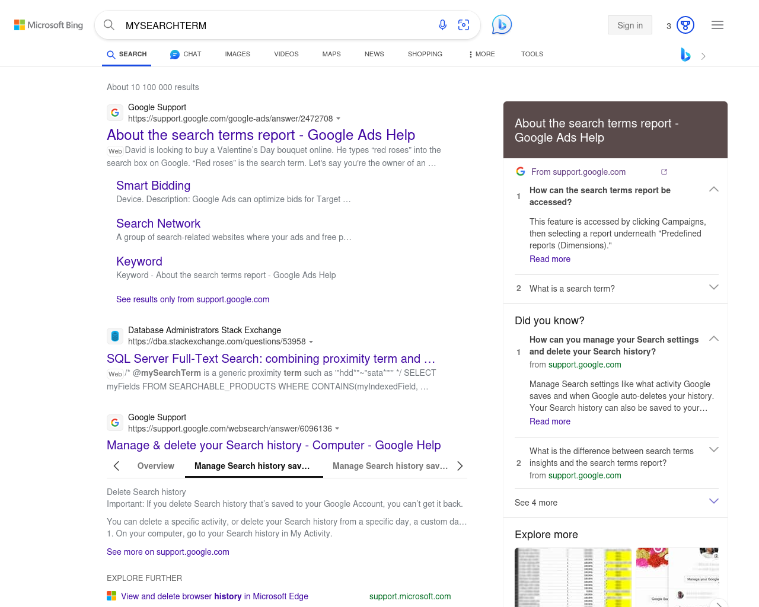Viewport: 759px width, 607px height.
Task: Open the Search Network sublink
Action: coord(158,223)
